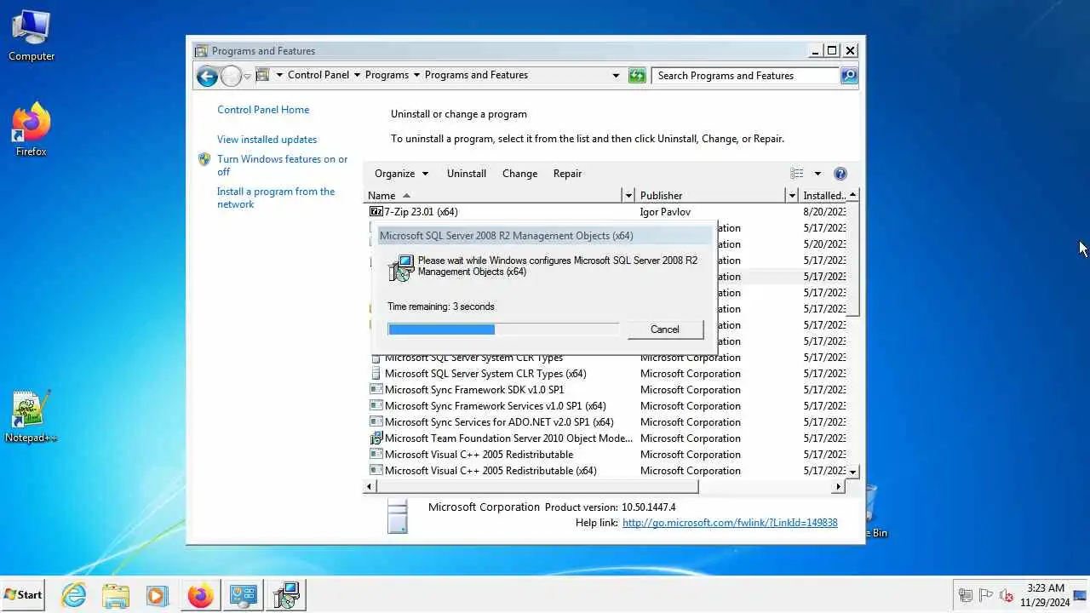Open Windows Media Player from the taskbar

pyautogui.click(x=158, y=595)
